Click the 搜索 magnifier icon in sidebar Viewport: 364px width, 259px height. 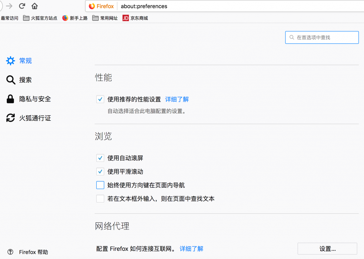(10, 80)
